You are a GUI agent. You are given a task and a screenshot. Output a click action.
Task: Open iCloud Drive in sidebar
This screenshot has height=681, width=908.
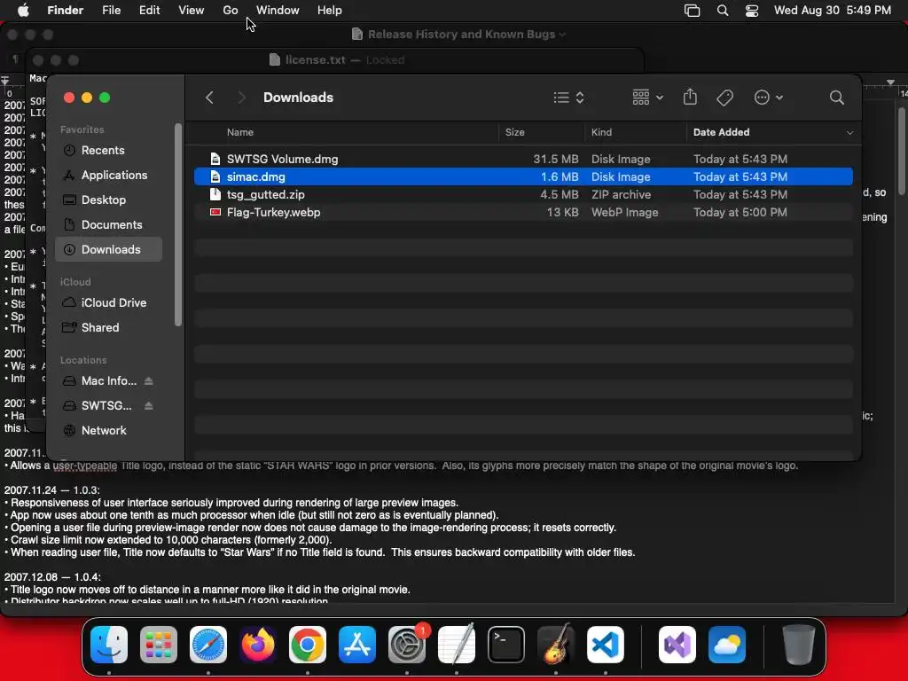click(109, 303)
